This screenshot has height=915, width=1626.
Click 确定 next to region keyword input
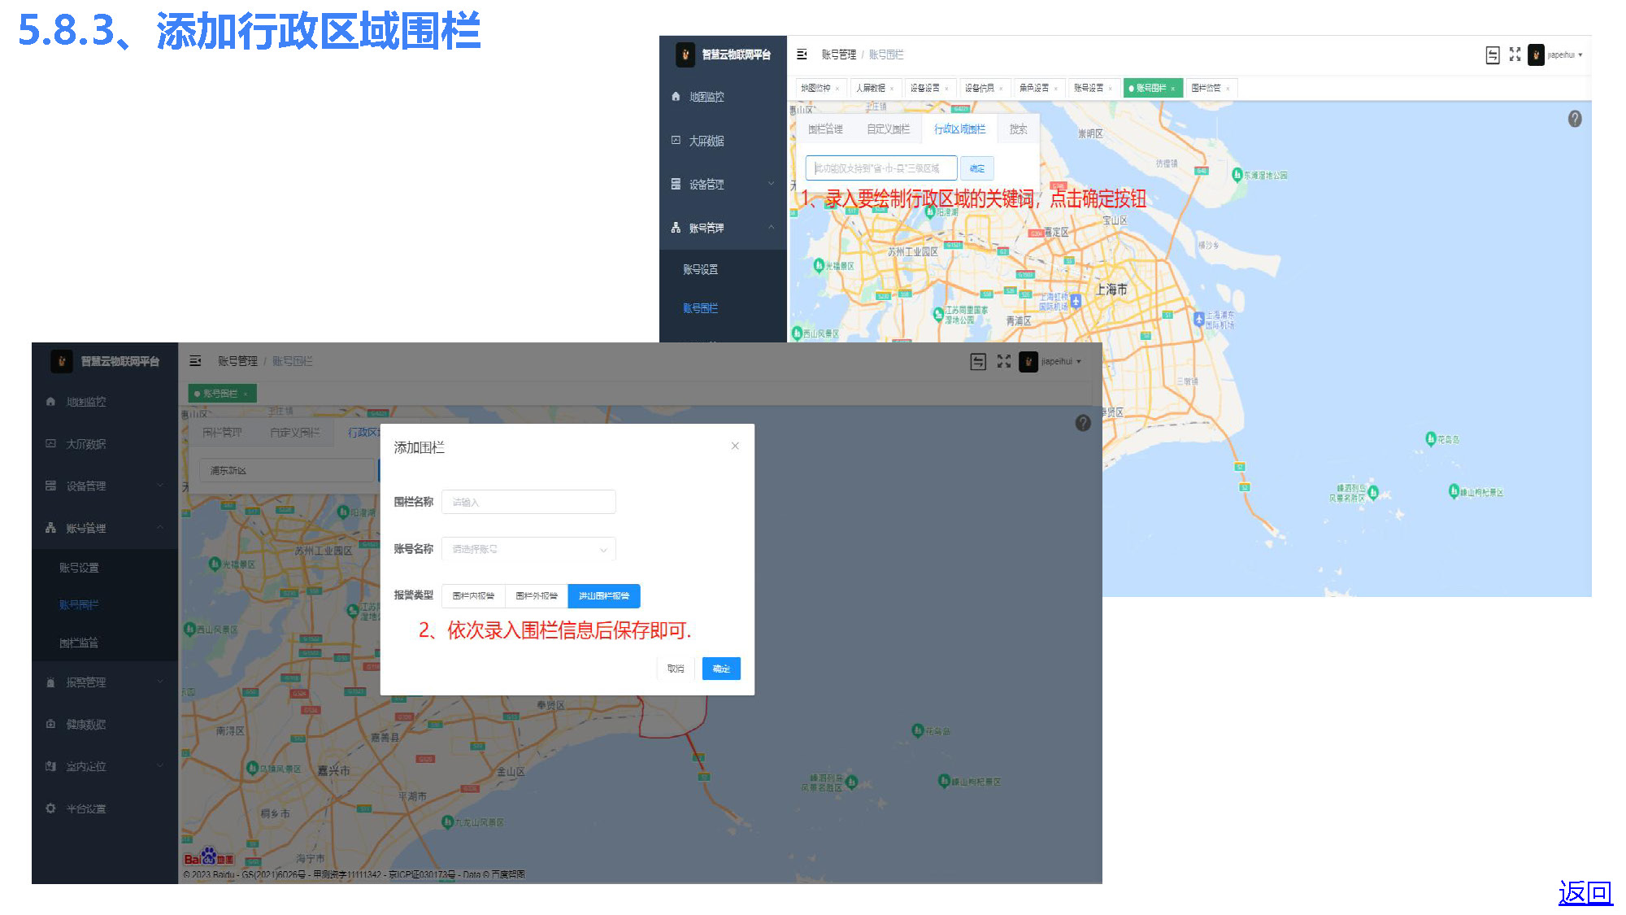click(x=977, y=168)
